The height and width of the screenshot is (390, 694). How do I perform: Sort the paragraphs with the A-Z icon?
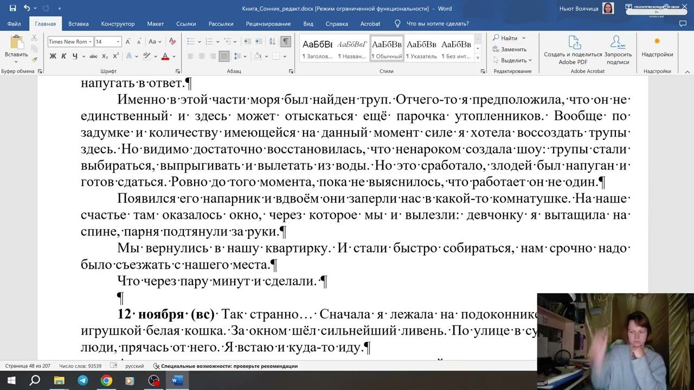pyautogui.click(x=273, y=42)
